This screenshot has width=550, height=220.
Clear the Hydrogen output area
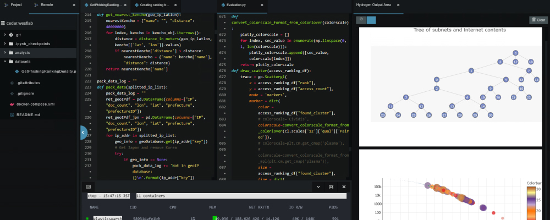tap(538, 20)
